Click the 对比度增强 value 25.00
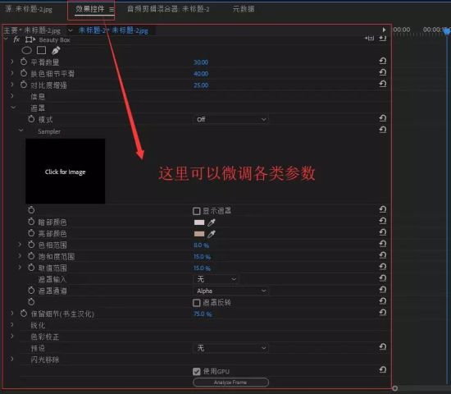Viewport: 451px width, 394px height. coord(201,85)
